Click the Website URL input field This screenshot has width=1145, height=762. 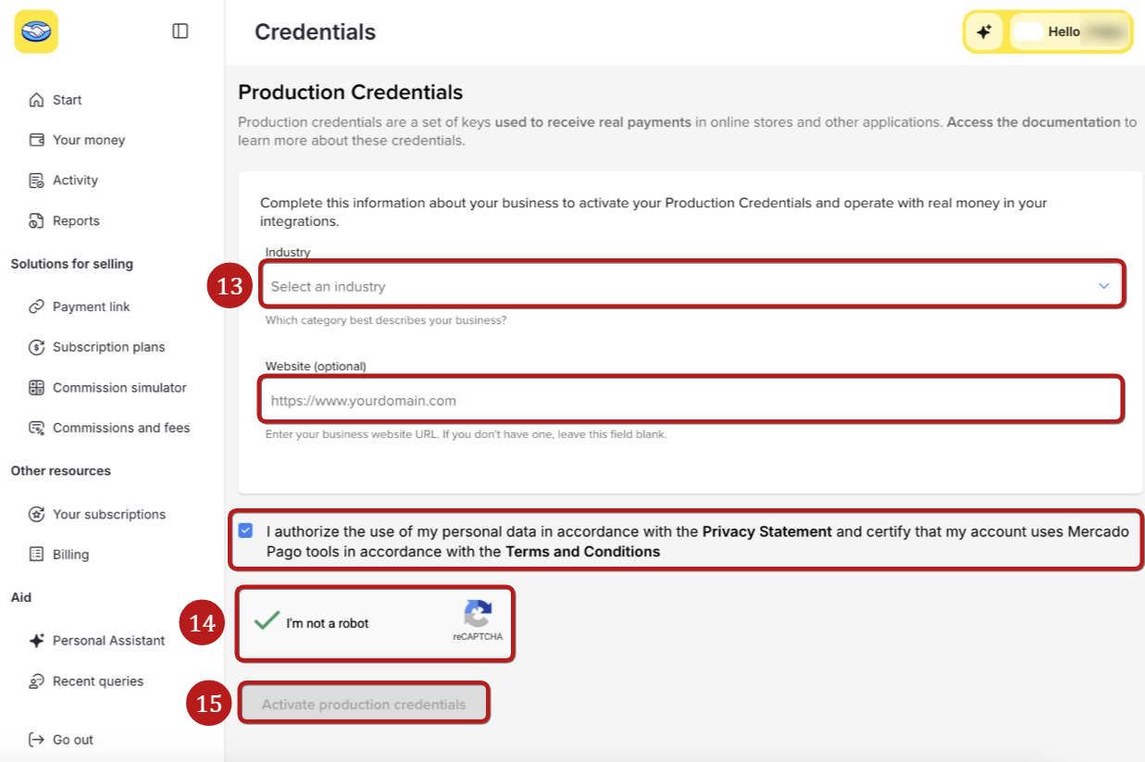click(692, 401)
